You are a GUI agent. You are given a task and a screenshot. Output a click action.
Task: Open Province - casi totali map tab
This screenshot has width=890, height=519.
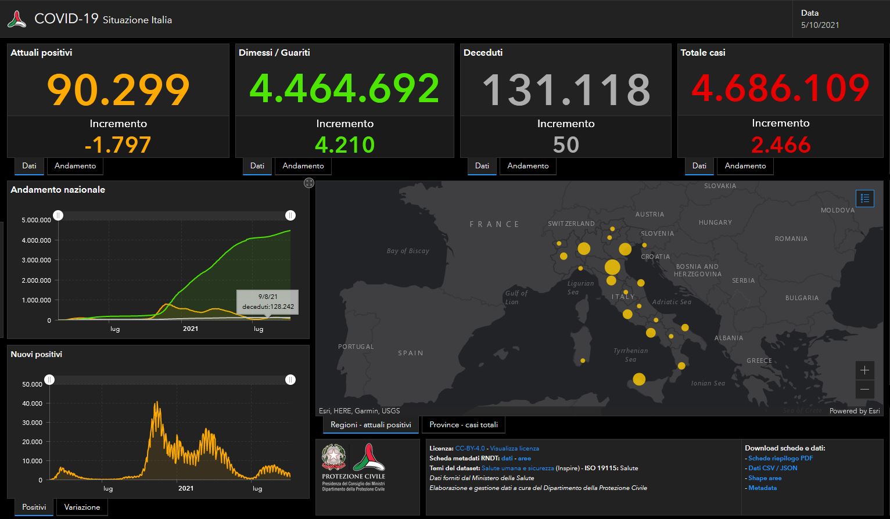pos(463,425)
